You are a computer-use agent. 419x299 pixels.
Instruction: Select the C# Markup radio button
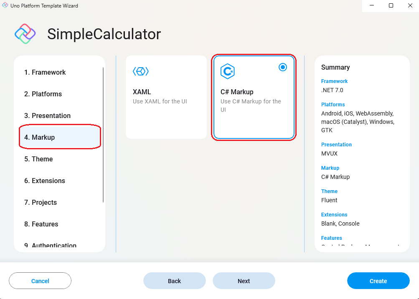[x=283, y=67]
